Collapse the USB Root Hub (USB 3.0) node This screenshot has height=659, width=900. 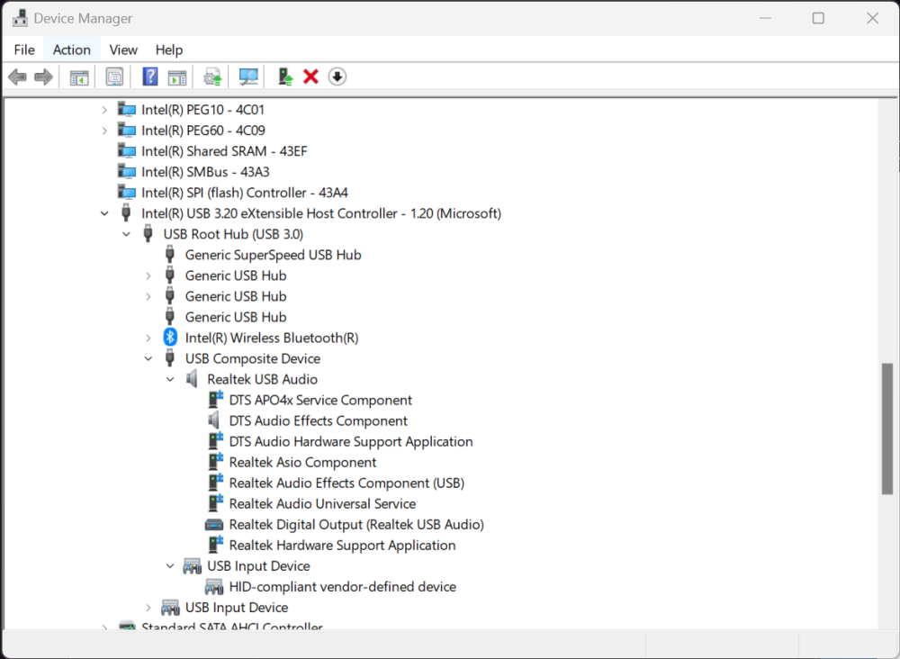pyautogui.click(x=126, y=234)
